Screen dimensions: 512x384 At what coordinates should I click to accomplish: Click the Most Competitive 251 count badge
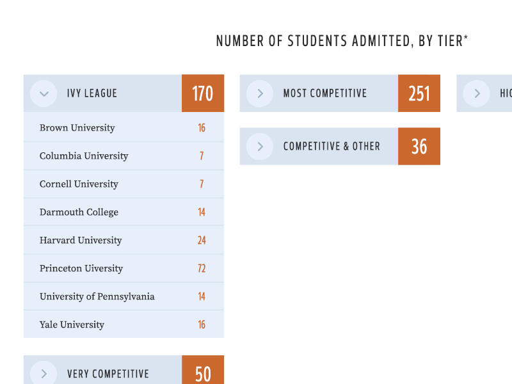(x=419, y=93)
